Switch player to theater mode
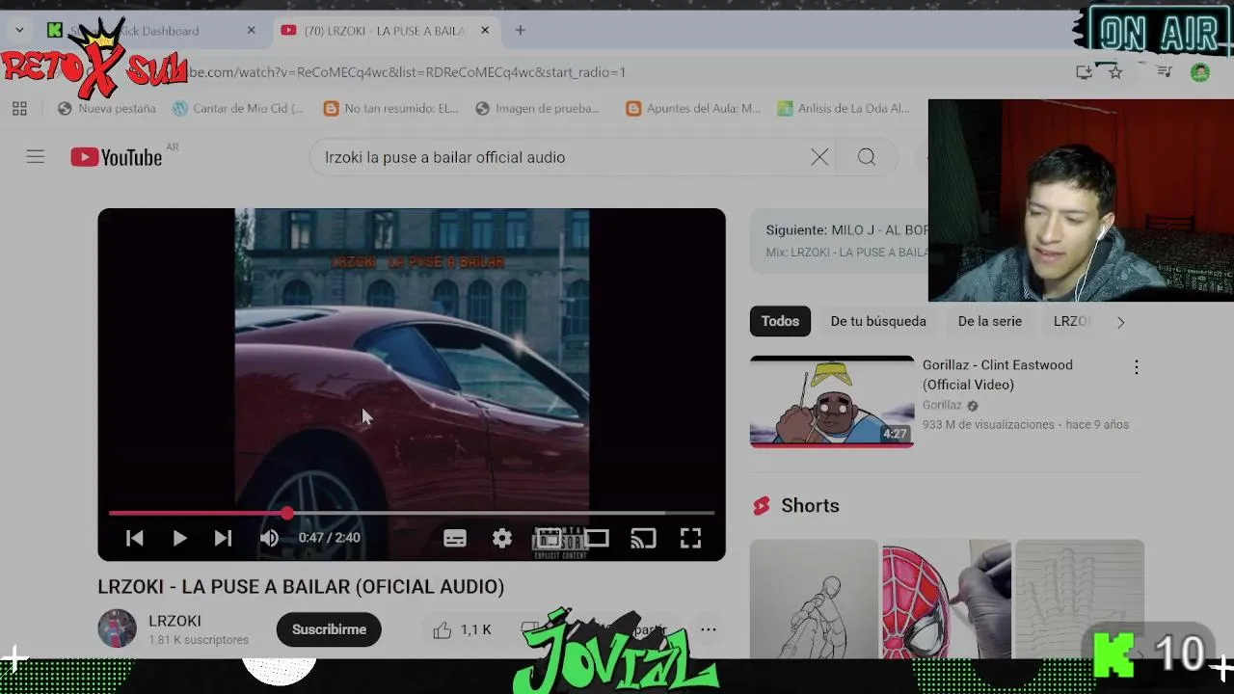Image resolution: width=1234 pixels, height=694 pixels. (x=597, y=539)
